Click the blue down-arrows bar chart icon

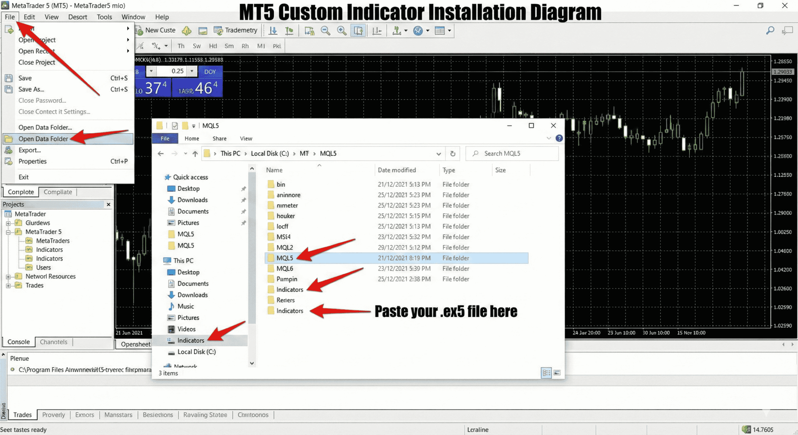click(x=273, y=31)
